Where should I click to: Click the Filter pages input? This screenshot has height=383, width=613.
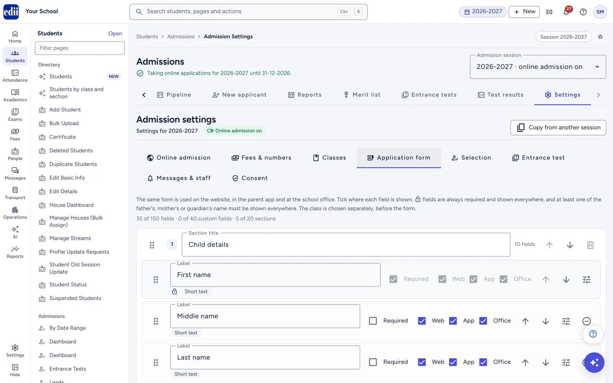point(80,48)
